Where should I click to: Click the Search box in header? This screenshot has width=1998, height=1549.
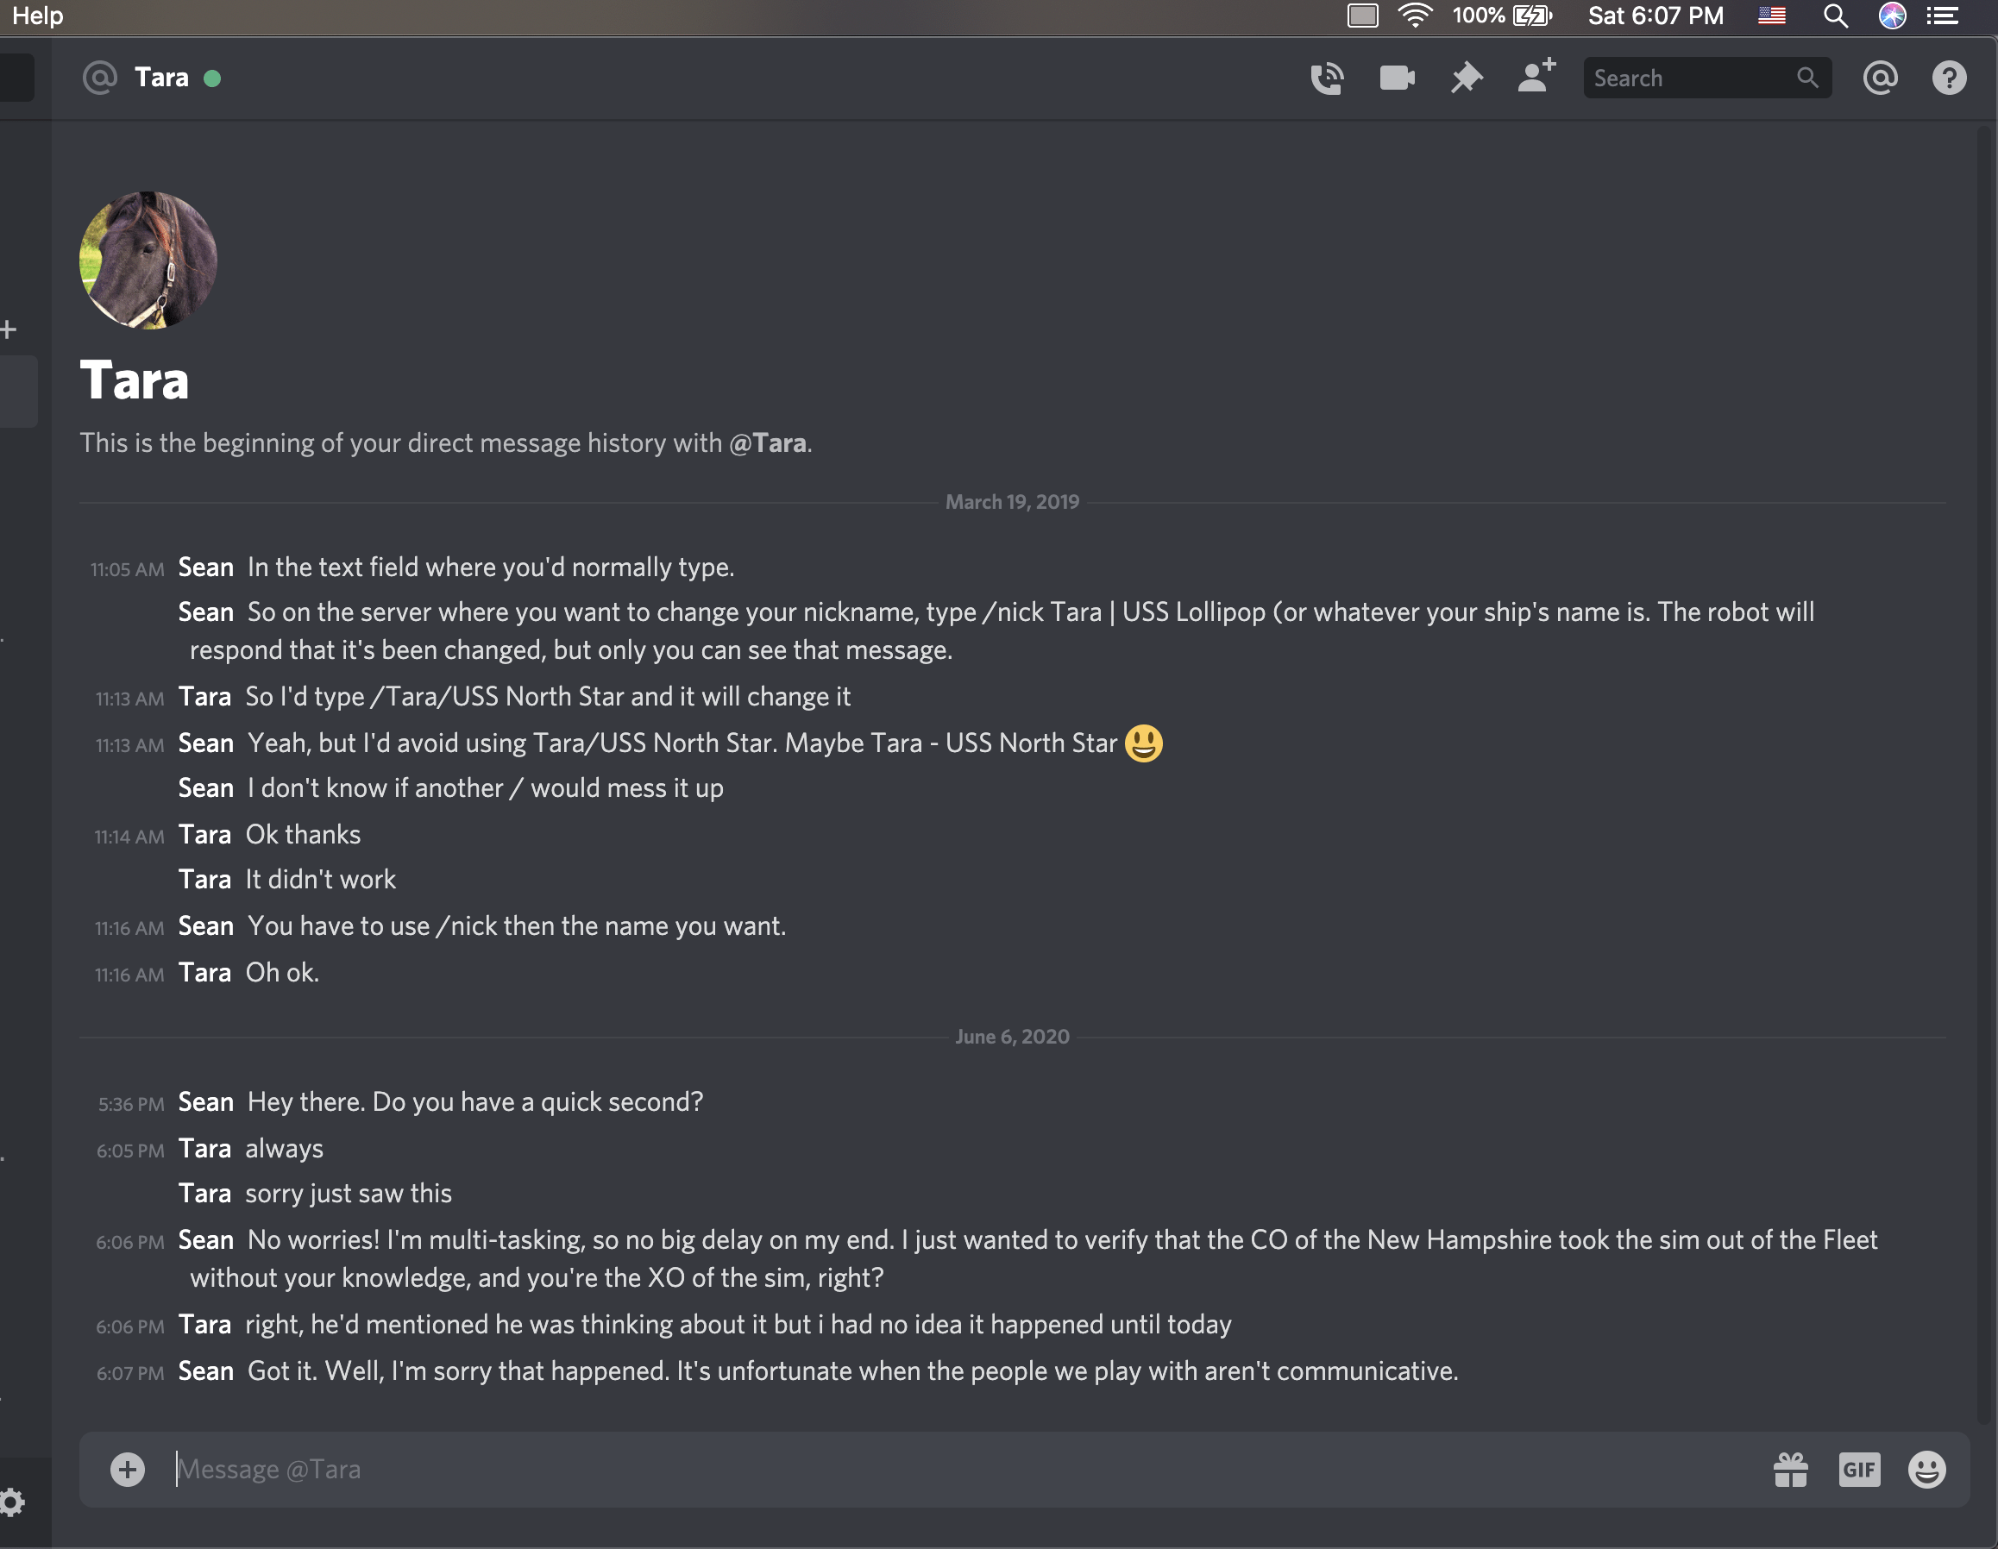[x=1707, y=78]
